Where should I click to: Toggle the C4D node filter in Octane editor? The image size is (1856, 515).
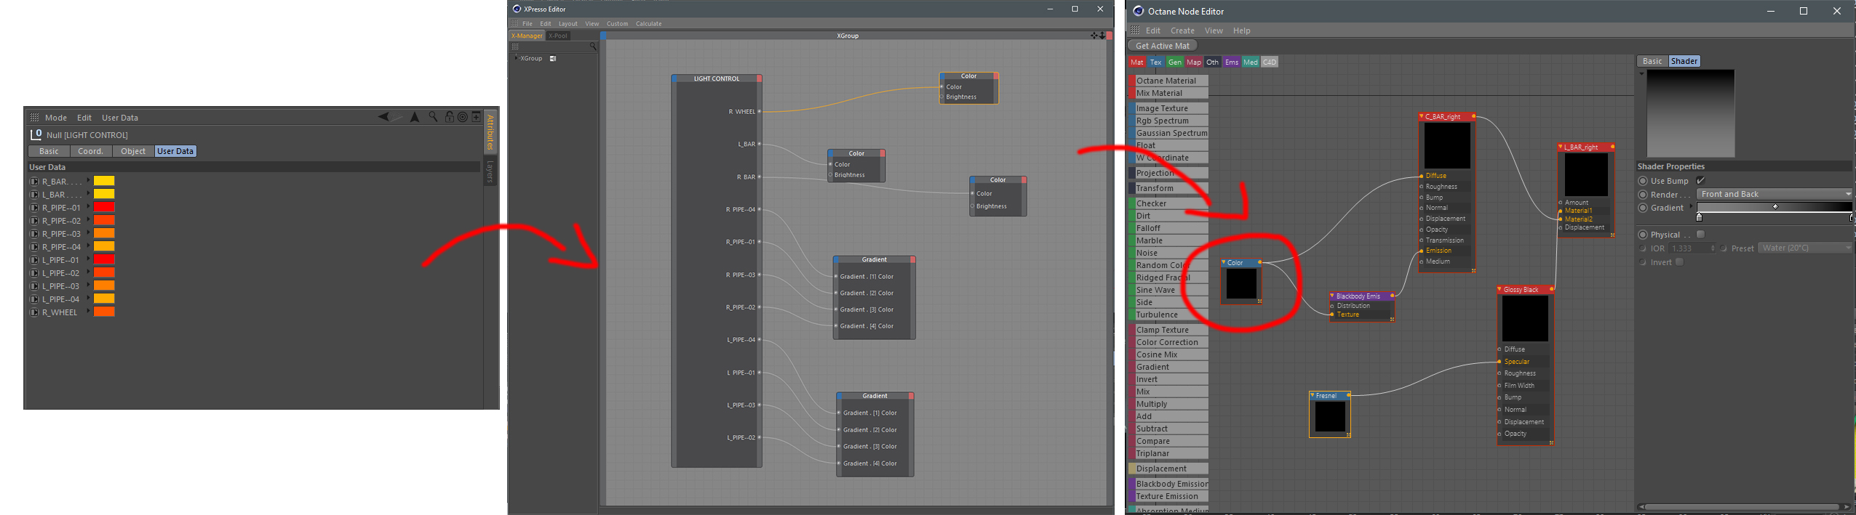pyautogui.click(x=1269, y=62)
